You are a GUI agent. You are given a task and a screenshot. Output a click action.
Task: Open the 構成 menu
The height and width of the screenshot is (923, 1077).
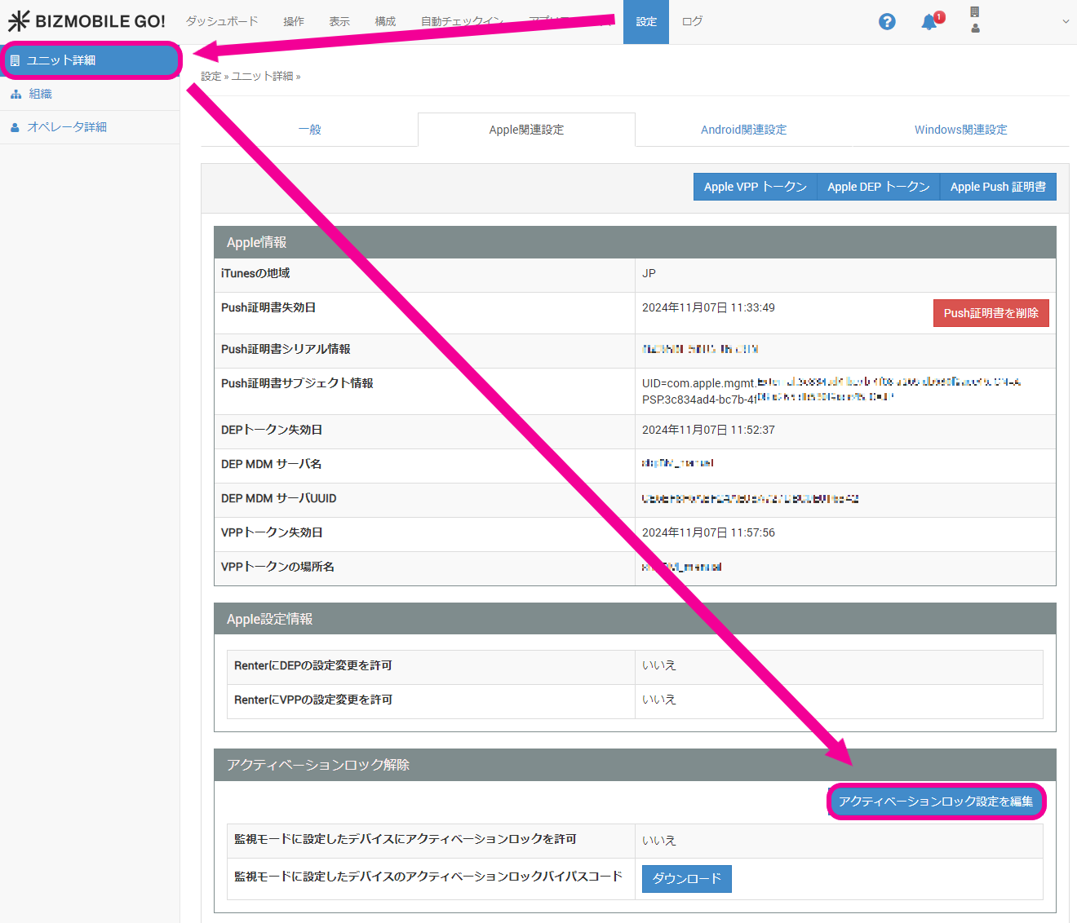pyautogui.click(x=385, y=21)
